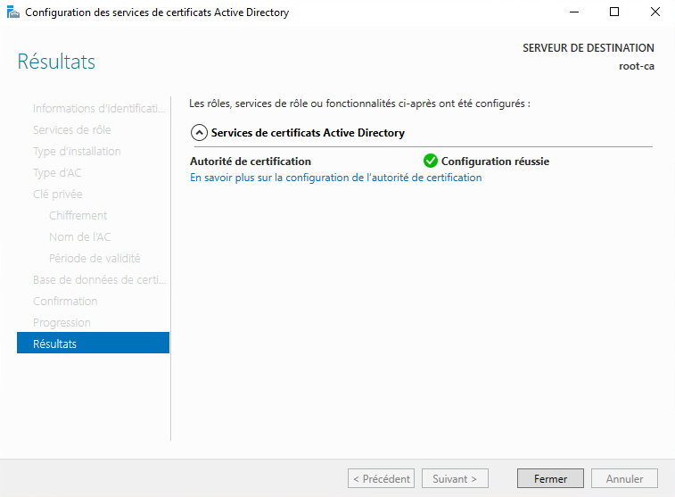
Task: Select the Confirmation step in sidebar
Action: (65, 301)
